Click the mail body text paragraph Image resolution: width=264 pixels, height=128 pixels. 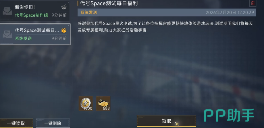point(165,27)
